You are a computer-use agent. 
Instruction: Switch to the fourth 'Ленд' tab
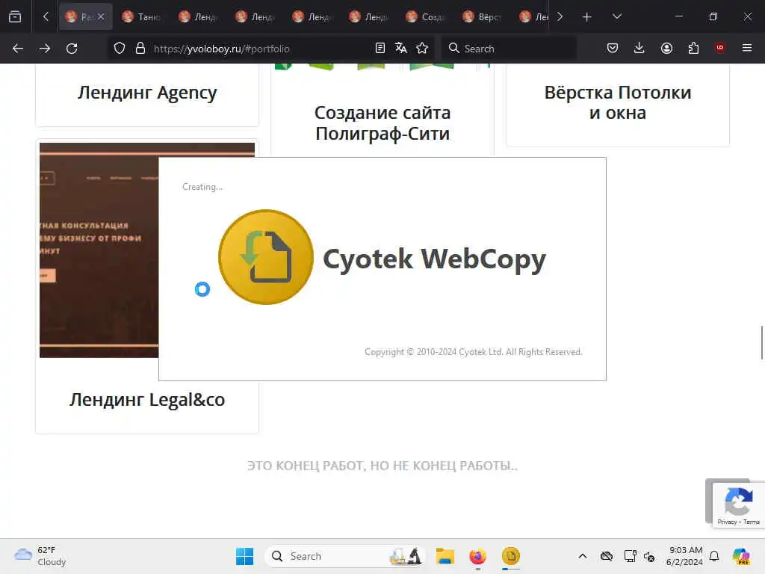369,16
